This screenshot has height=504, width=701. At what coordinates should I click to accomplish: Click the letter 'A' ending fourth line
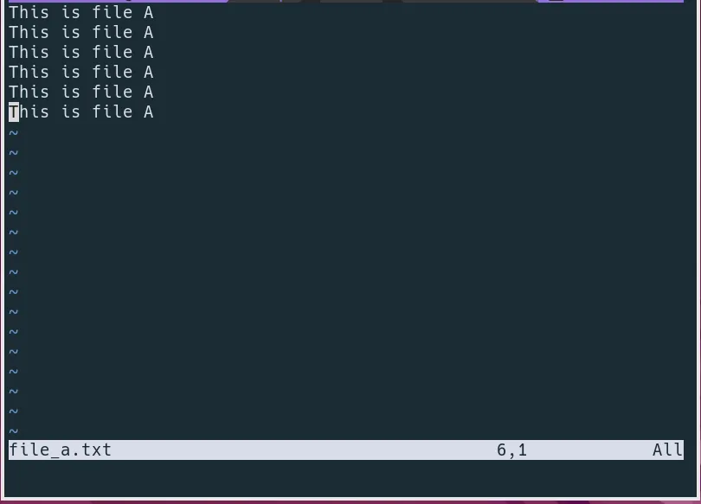tap(149, 72)
